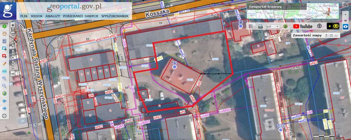Open the ANALIZY menu
Image resolution: width=351 pixels, height=140 pixels.
[x=53, y=16]
